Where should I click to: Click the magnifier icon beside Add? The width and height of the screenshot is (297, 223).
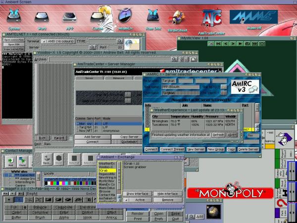coord(192,217)
